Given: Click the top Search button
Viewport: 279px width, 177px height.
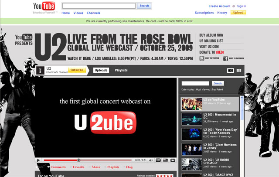Looking at the screenshot, I should click(144, 6).
